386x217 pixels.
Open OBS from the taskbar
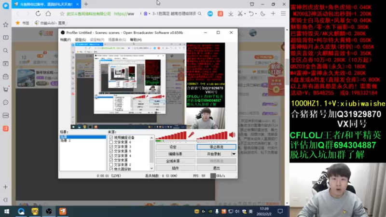tap(49, 211)
